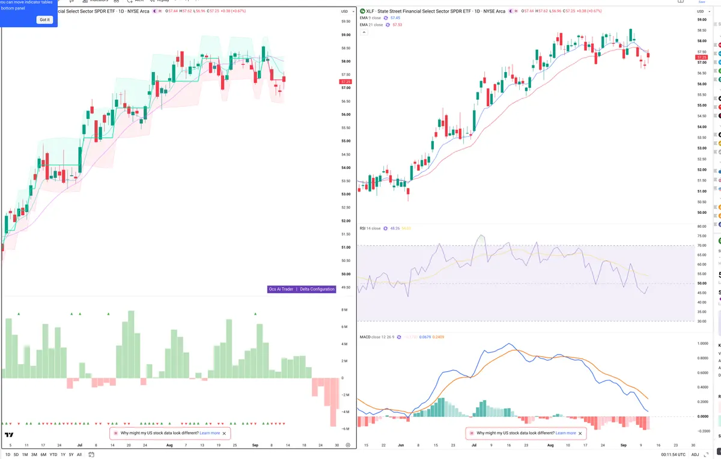This screenshot has height=459, width=721.
Task: Open Learn more link in left chart notice
Action: pos(210,433)
